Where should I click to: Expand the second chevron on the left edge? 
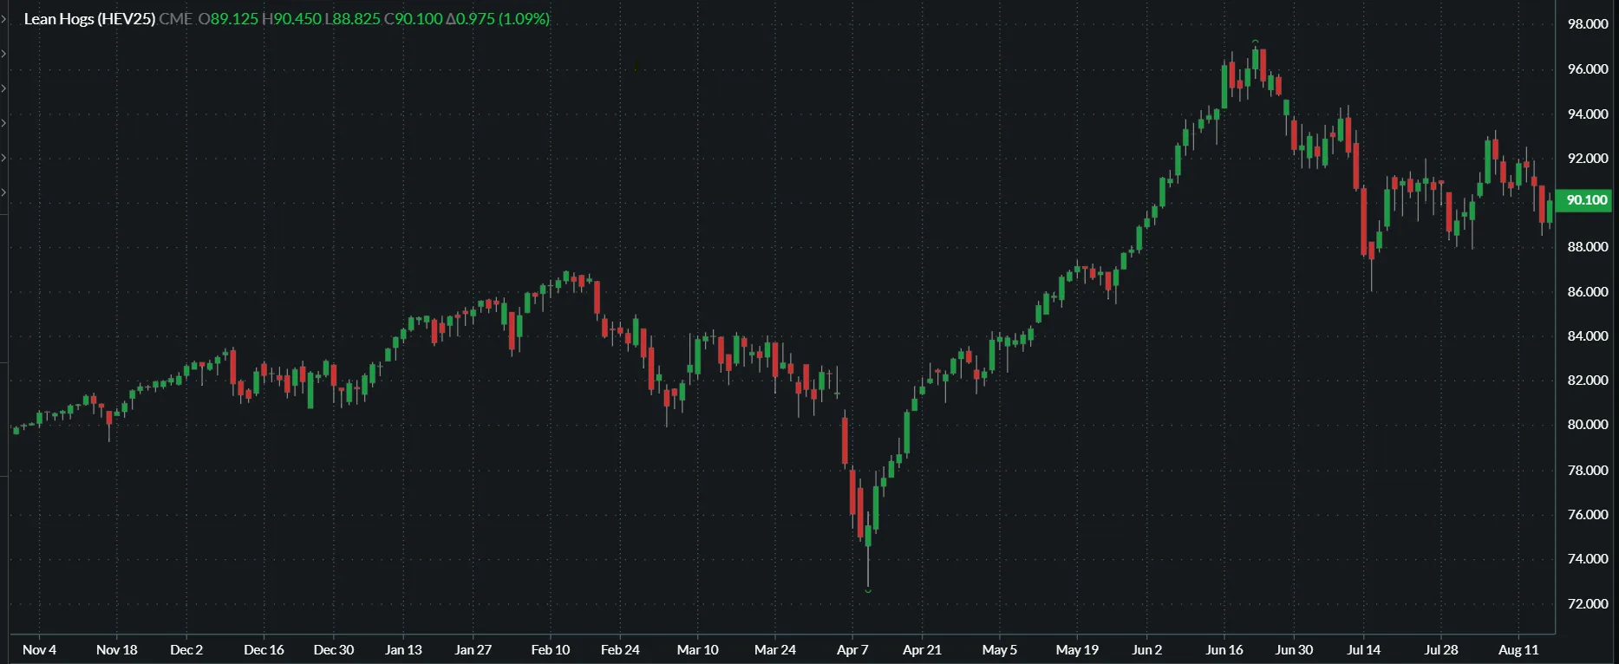pos(3,54)
